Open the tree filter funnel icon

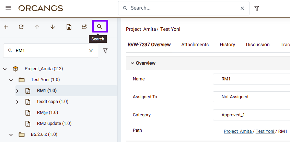(x=105, y=51)
